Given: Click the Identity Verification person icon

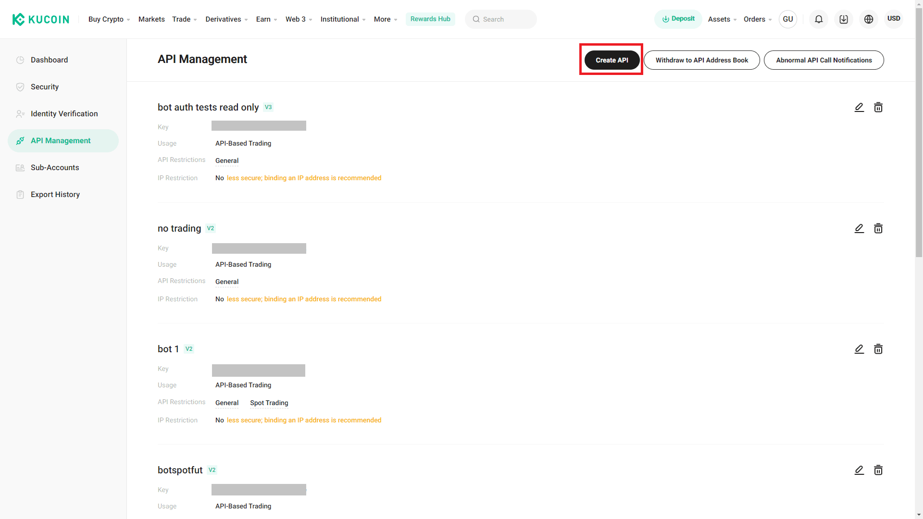Looking at the screenshot, I should pos(20,114).
